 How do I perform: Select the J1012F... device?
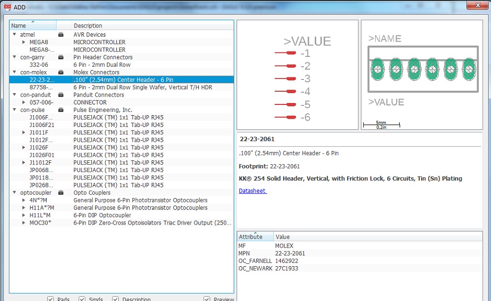point(121,140)
